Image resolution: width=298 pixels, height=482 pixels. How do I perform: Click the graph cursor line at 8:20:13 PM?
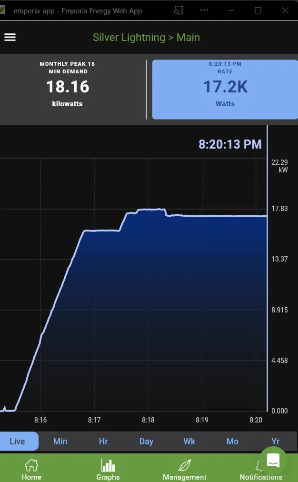(x=267, y=286)
